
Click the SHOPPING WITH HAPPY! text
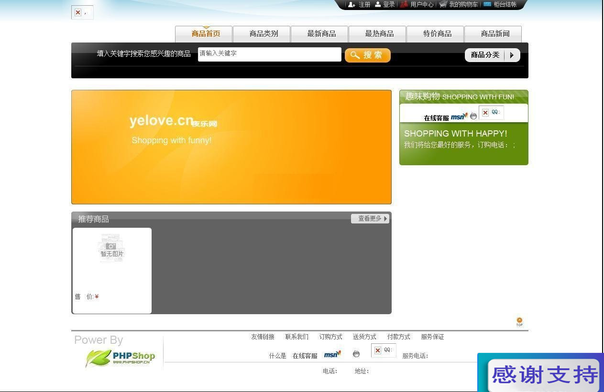coord(456,134)
